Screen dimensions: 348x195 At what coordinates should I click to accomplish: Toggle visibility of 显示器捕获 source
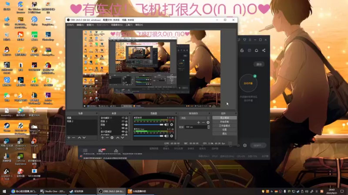click(123, 132)
